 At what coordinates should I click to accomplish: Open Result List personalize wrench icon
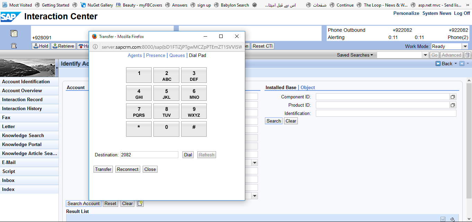coord(452,219)
